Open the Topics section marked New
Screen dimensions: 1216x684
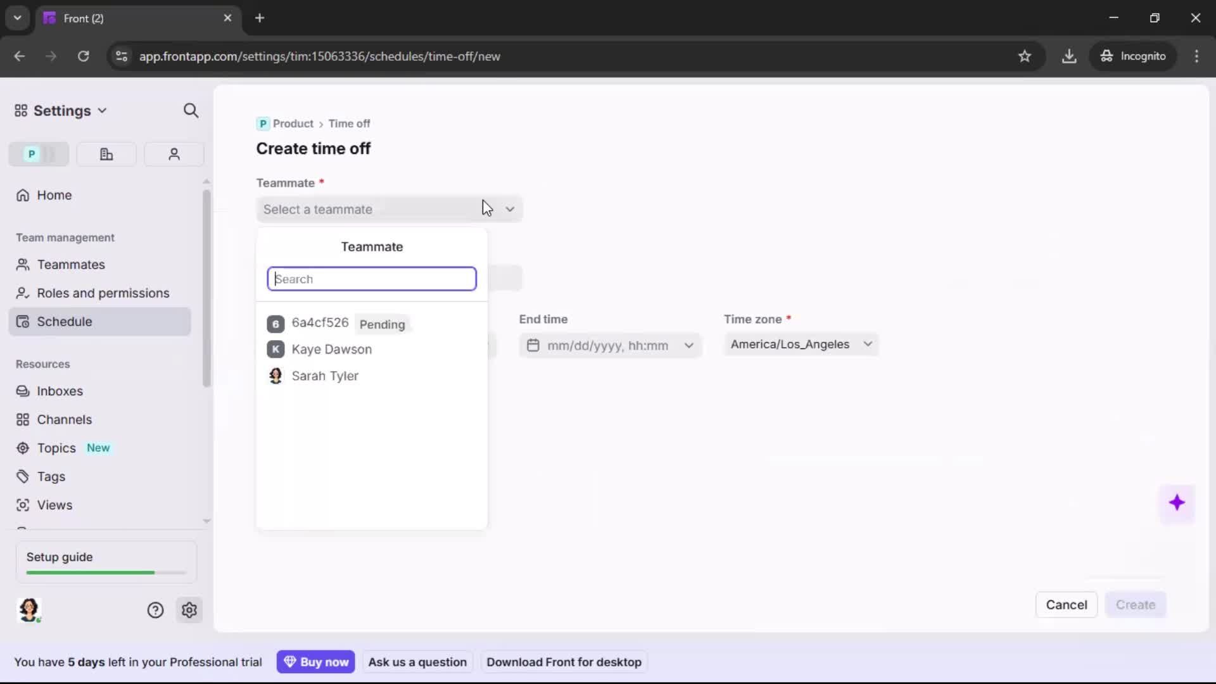pos(56,448)
